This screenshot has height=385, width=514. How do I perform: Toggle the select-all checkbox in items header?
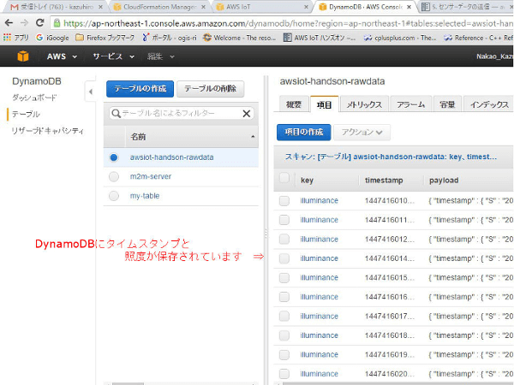284,178
